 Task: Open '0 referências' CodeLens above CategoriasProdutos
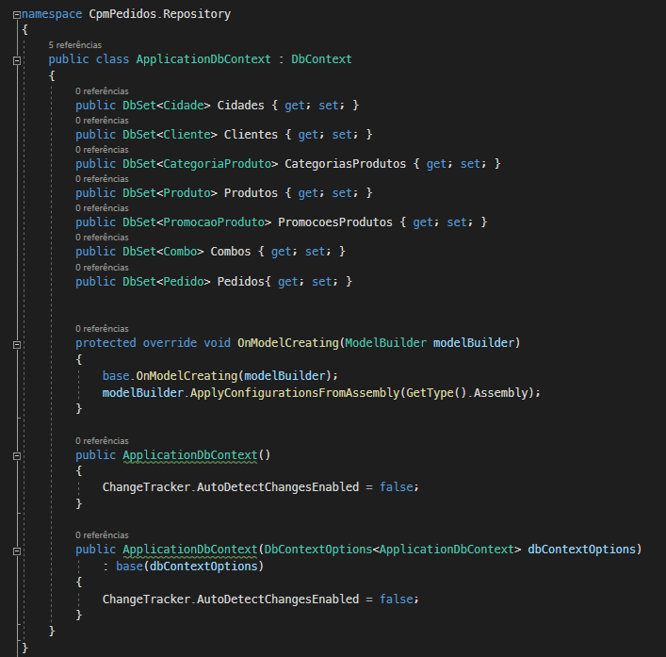pos(102,150)
